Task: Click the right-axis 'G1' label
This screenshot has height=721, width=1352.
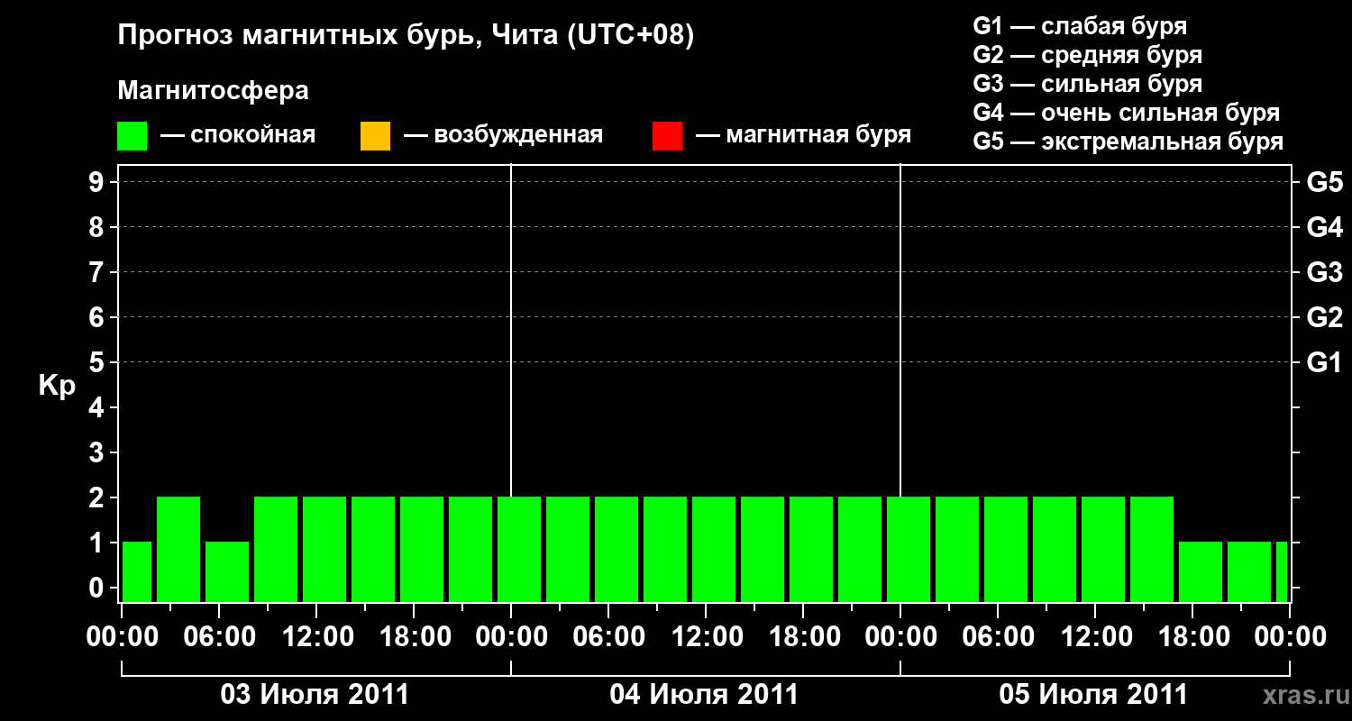Action: (x=1325, y=362)
